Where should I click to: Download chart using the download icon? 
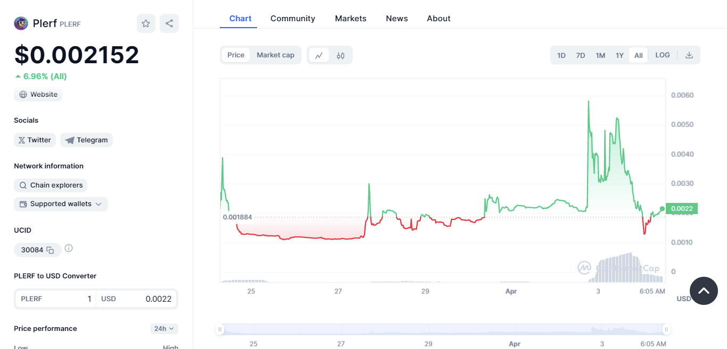tap(689, 55)
